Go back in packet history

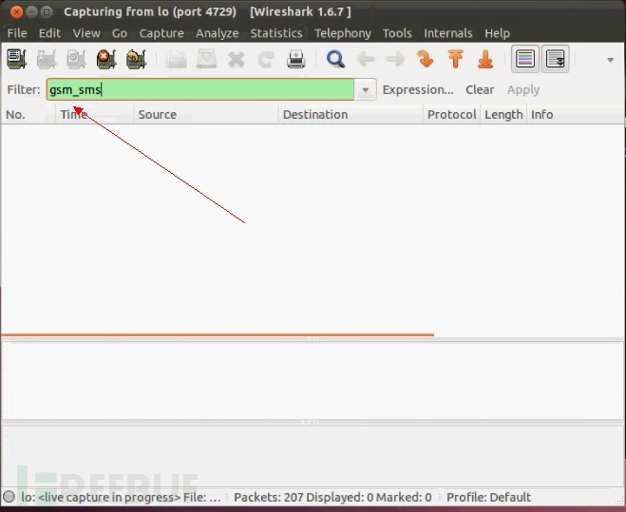366,60
